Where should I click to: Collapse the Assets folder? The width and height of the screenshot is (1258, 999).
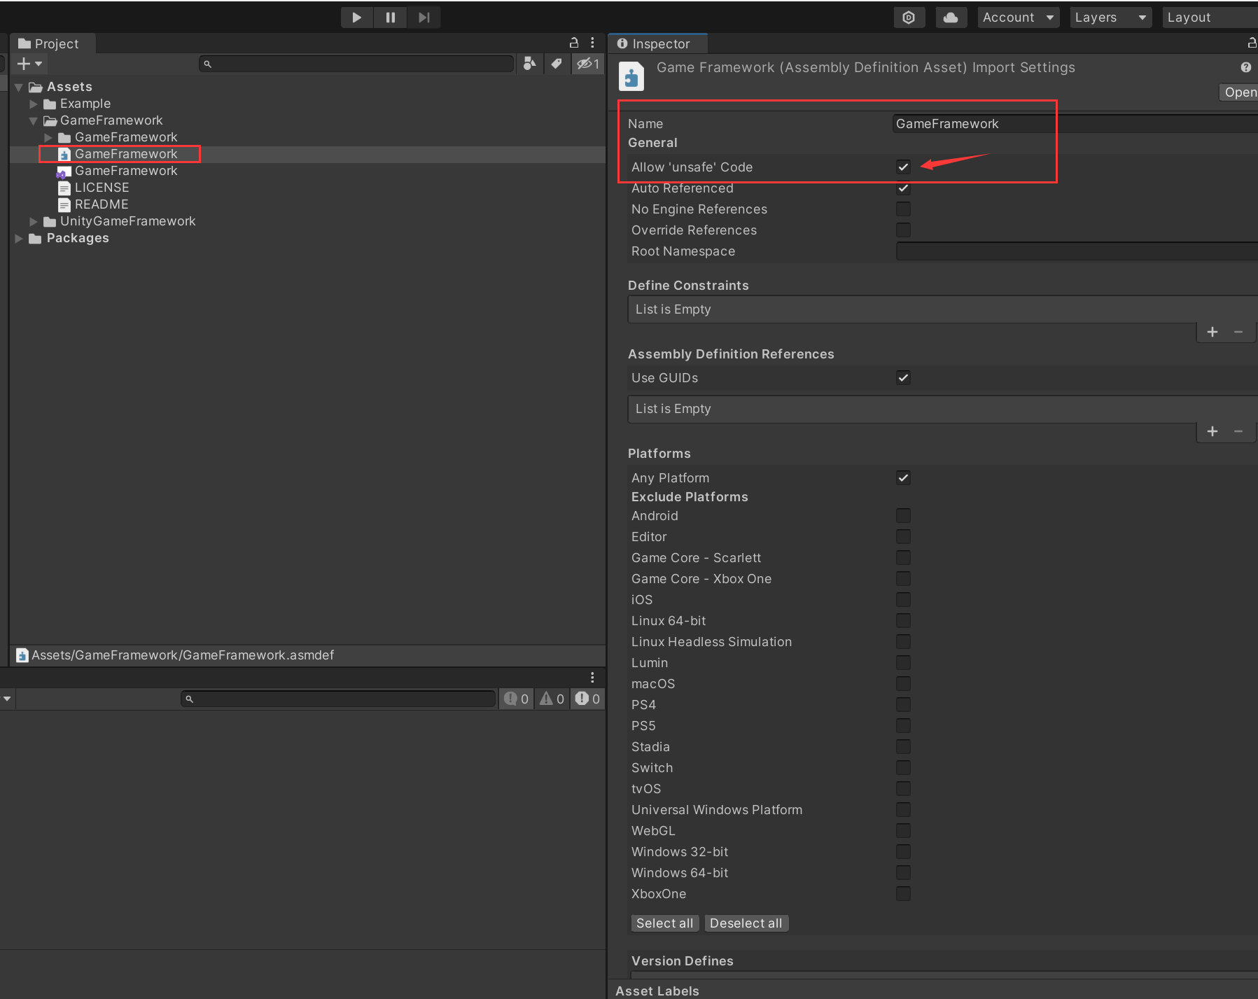tap(19, 87)
